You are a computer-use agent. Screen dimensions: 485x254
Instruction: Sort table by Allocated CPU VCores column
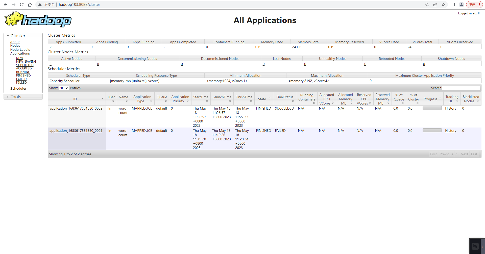[327, 99]
